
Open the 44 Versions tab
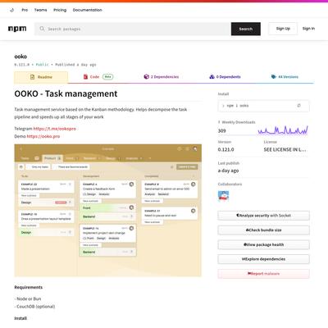[x=285, y=77]
